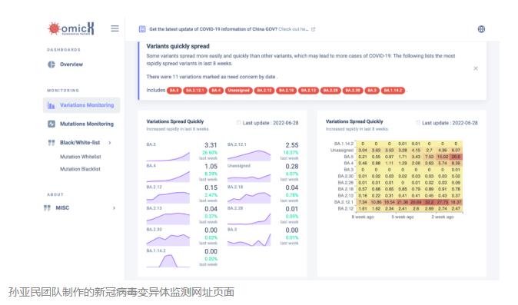Follow the 'Check out he...' link
This screenshot has height=305, width=518.
294,29
